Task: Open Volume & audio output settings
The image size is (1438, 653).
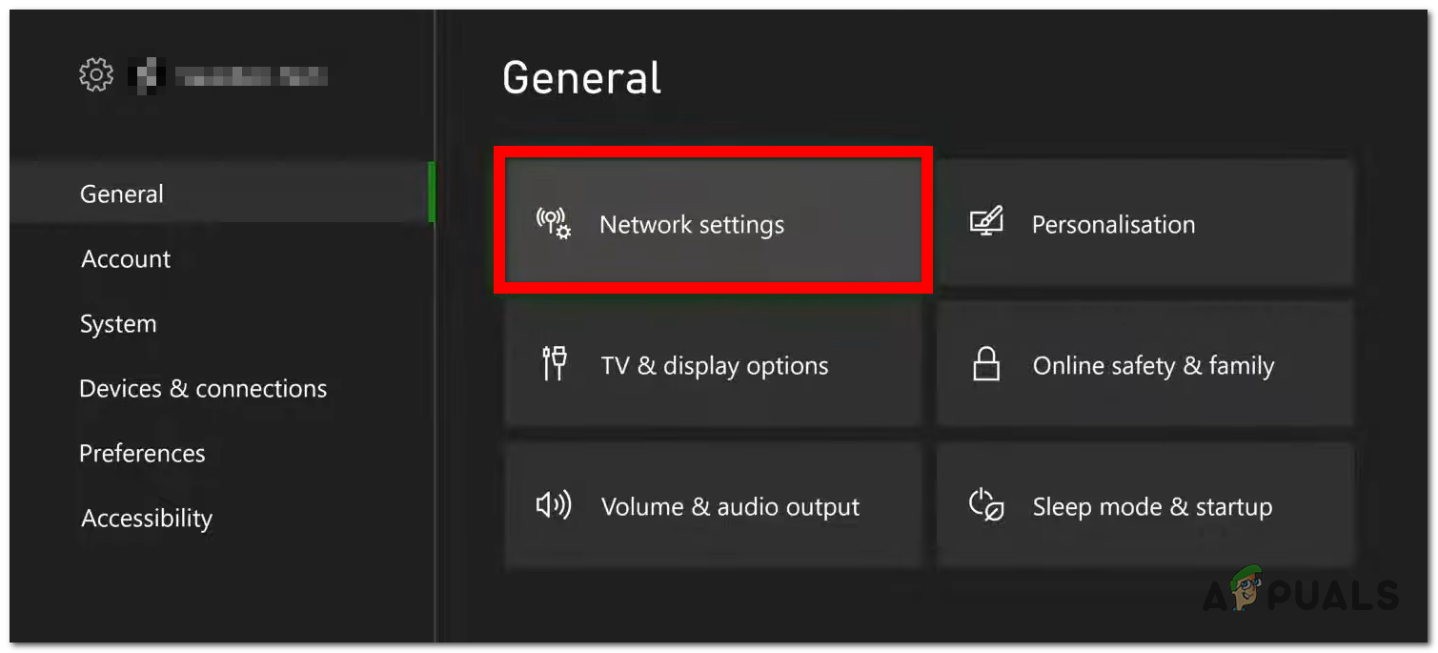Action: (x=713, y=505)
